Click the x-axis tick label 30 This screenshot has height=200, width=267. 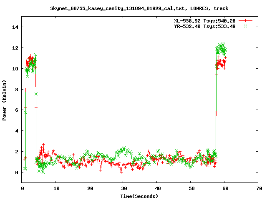coord(124,188)
